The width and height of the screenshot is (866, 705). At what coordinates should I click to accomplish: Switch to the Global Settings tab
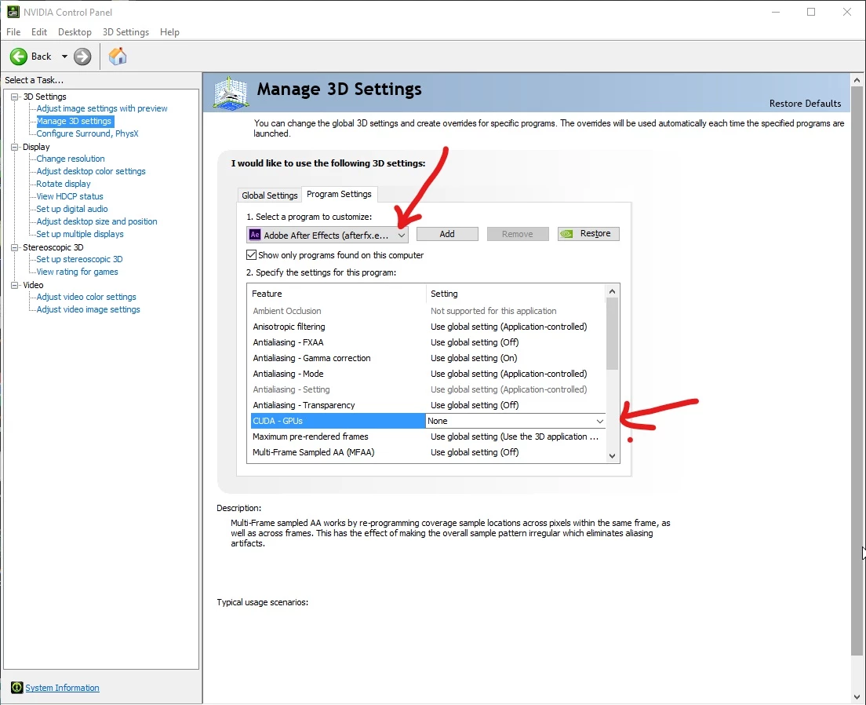tap(270, 195)
